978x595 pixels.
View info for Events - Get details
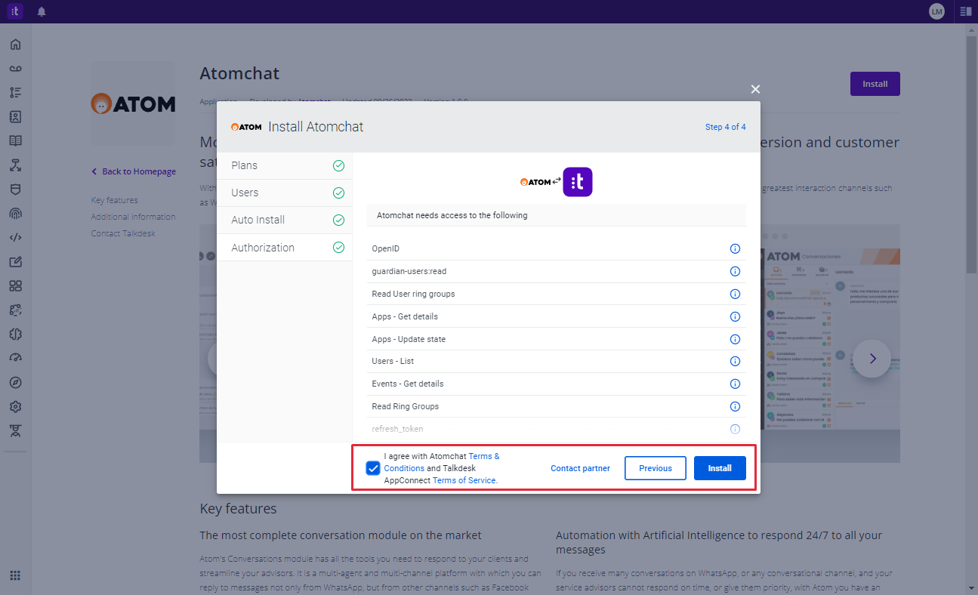tap(735, 384)
